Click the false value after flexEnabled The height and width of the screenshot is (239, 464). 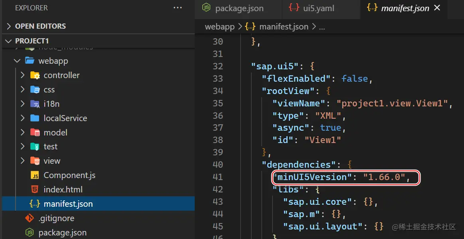tap(355, 78)
